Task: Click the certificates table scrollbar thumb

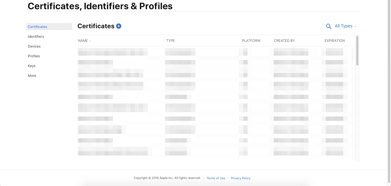Action: point(357,51)
